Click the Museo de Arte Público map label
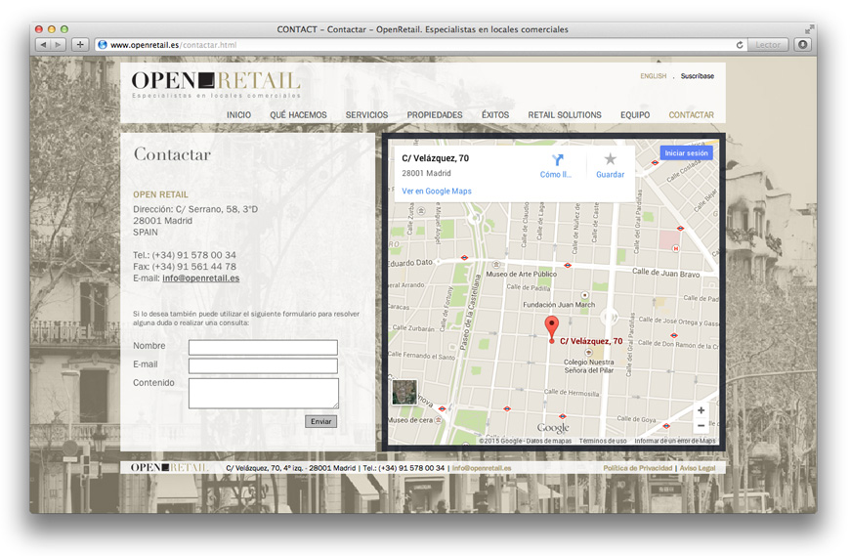 tap(521, 275)
